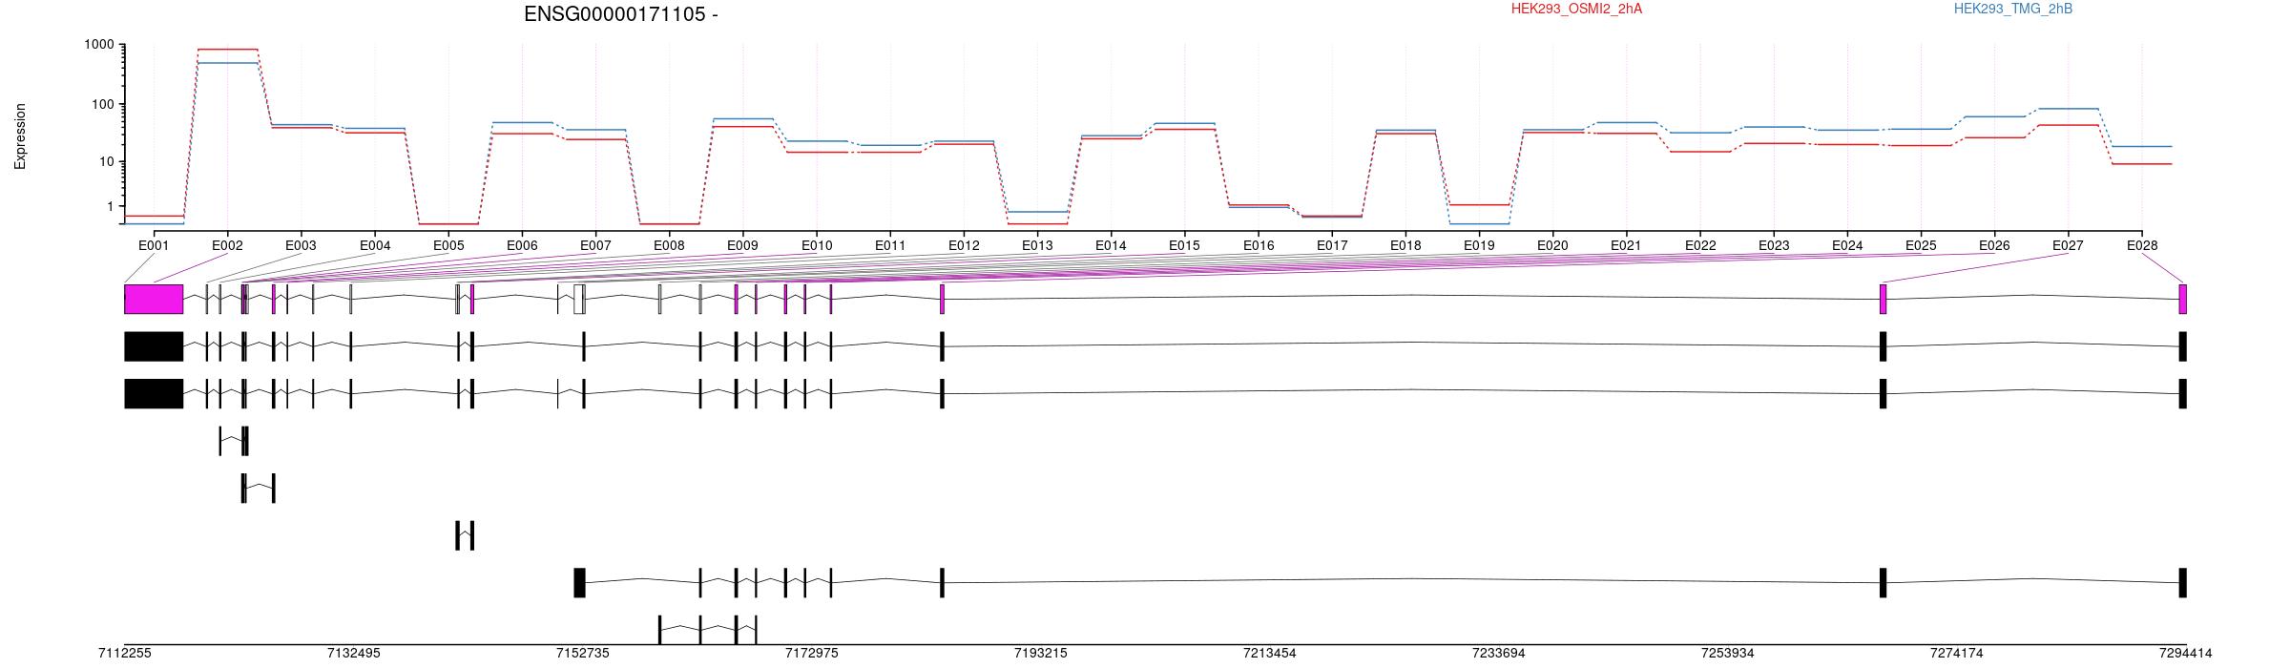Select the HEK293_TMG_2hB legend label
Screen dimensions: 2290x668
[x=2013, y=9]
